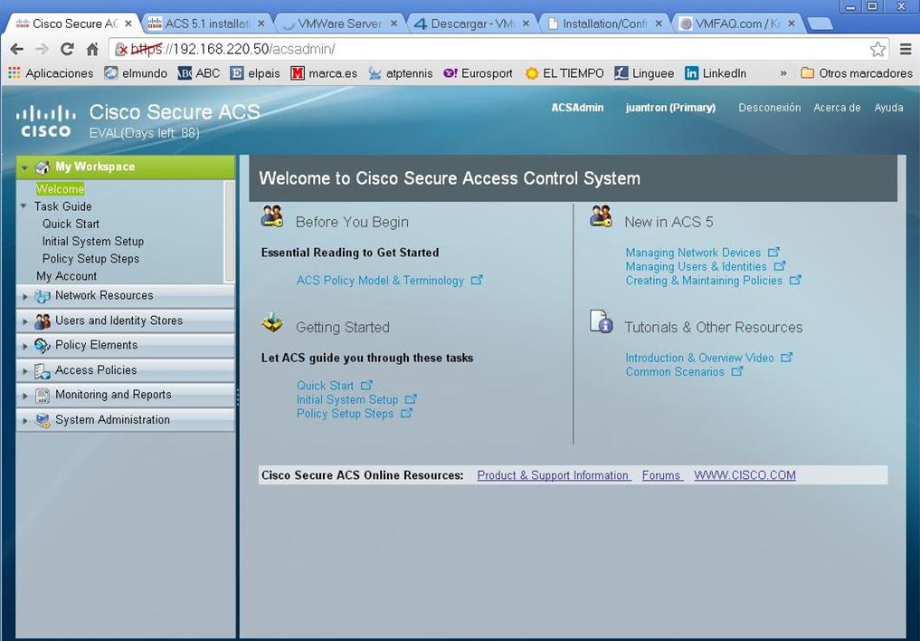920x641 pixels.
Task: Reload the page with refresh button
Action: pyautogui.click(x=68, y=49)
